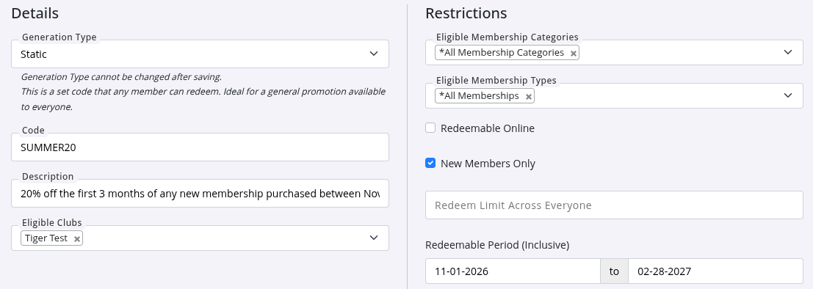
Task: Click the Details heading
Action: [x=35, y=13]
